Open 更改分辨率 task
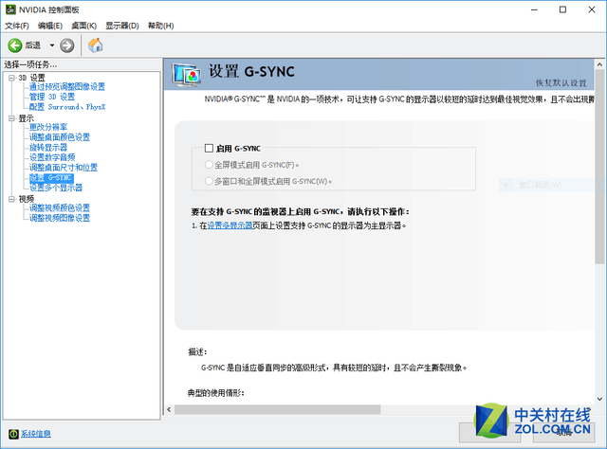Viewport: 607px width, 449px height. click(48, 127)
